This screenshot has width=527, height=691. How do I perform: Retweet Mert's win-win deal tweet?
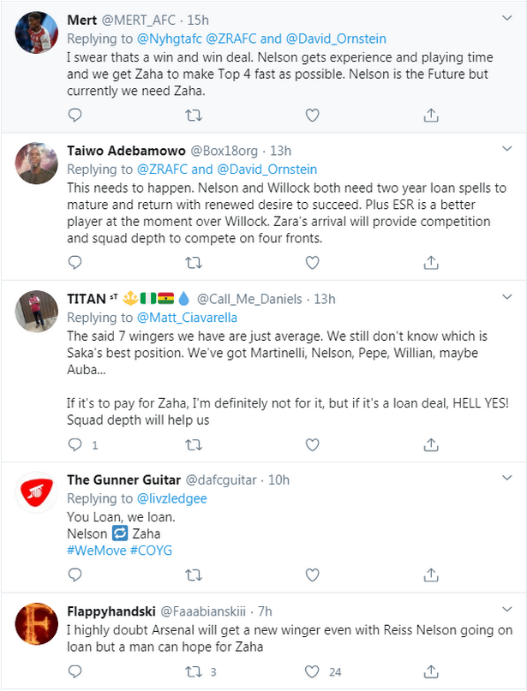click(x=195, y=115)
